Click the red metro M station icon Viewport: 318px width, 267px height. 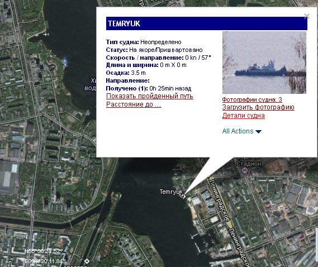click(x=245, y=170)
